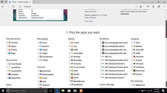
Task: Uncheck the K-Lite Codecs checkbox
Action: pos(70,67)
